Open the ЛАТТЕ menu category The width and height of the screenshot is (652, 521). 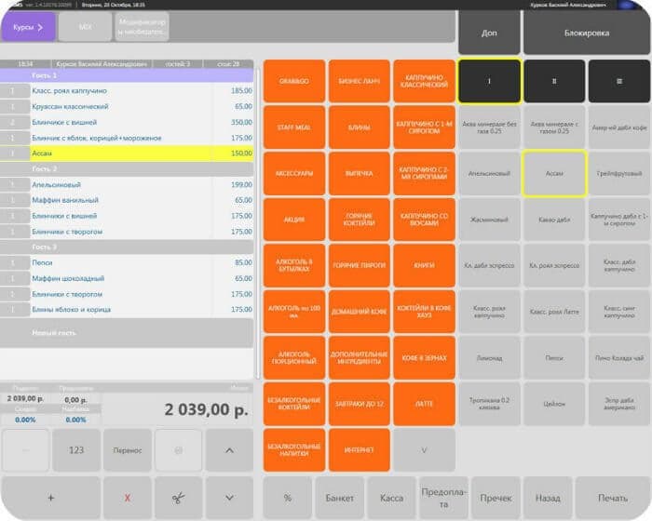pyautogui.click(x=424, y=404)
